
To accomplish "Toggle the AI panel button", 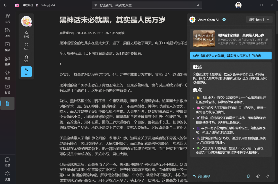I will coord(26,72).
